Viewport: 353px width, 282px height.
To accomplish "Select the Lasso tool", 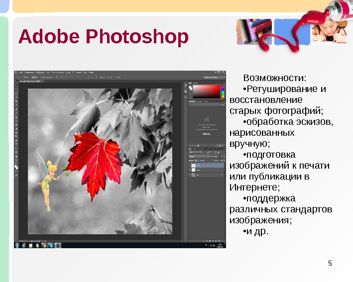I will pyautogui.click(x=17, y=94).
